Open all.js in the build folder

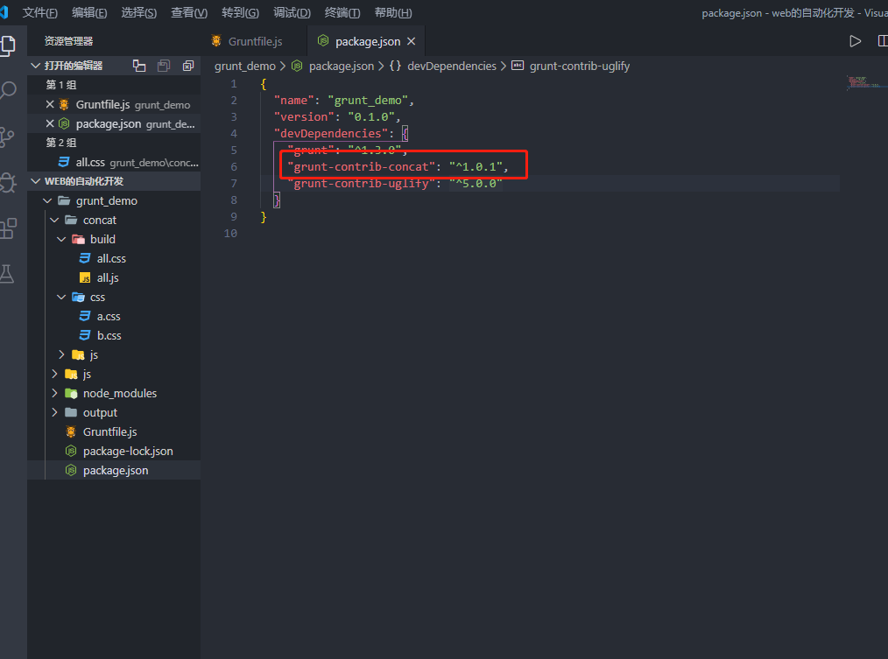pos(108,278)
